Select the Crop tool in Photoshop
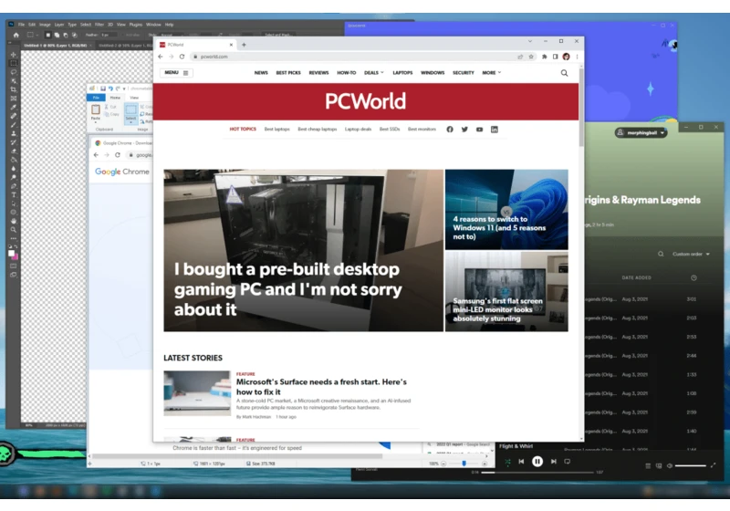 14,89
